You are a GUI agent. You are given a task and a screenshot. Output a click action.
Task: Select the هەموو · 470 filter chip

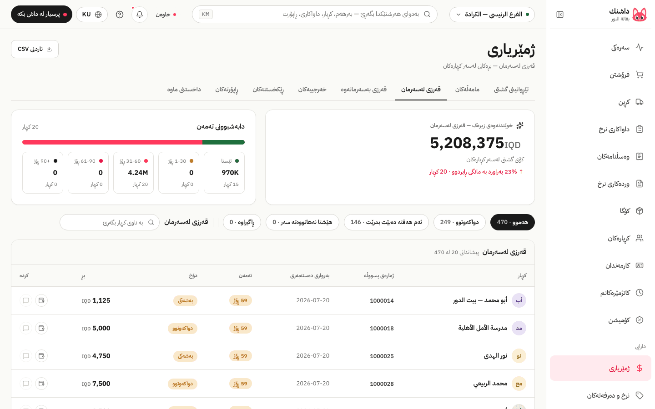click(x=513, y=222)
